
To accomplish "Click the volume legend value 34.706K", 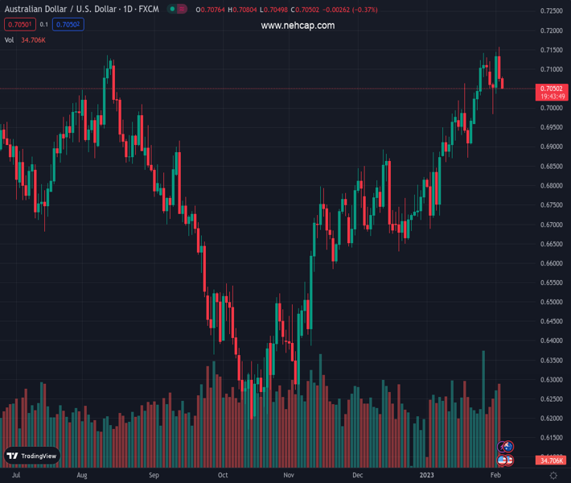I will tap(33, 40).
